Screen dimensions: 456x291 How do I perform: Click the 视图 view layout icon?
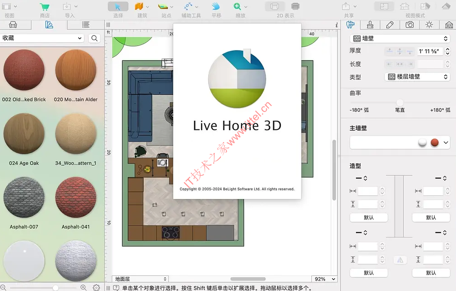pos(6,6)
